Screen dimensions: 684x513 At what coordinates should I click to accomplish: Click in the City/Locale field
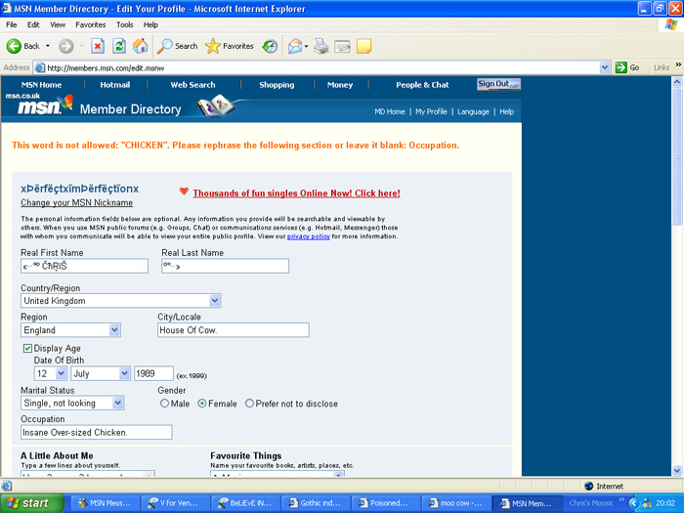pos(234,330)
